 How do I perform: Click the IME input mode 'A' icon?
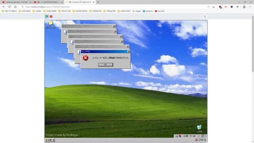click(x=184, y=136)
